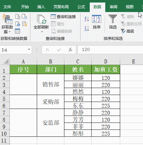Click the formula bar showing 120

pyautogui.click(x=110, y=50)
